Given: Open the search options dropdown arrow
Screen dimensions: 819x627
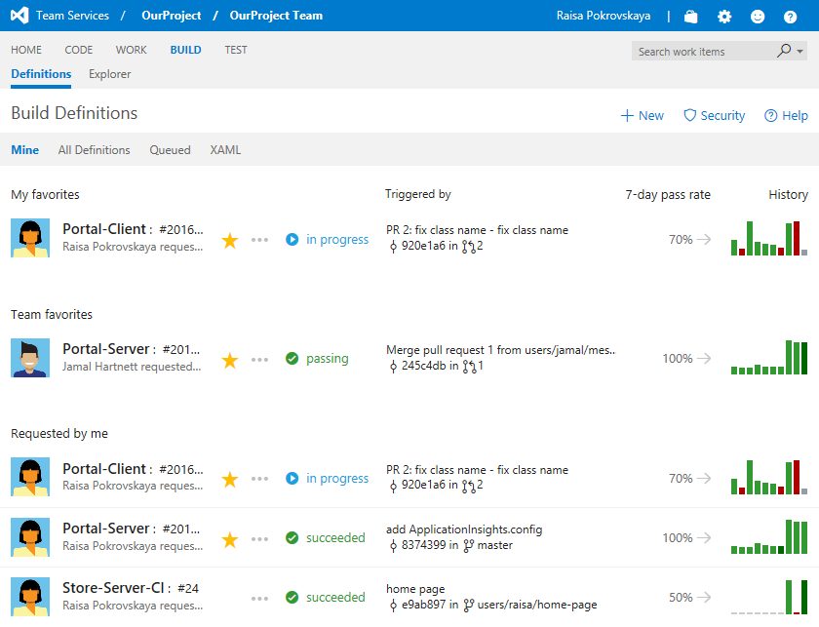Looking at the screenshot, I should 799,52.
